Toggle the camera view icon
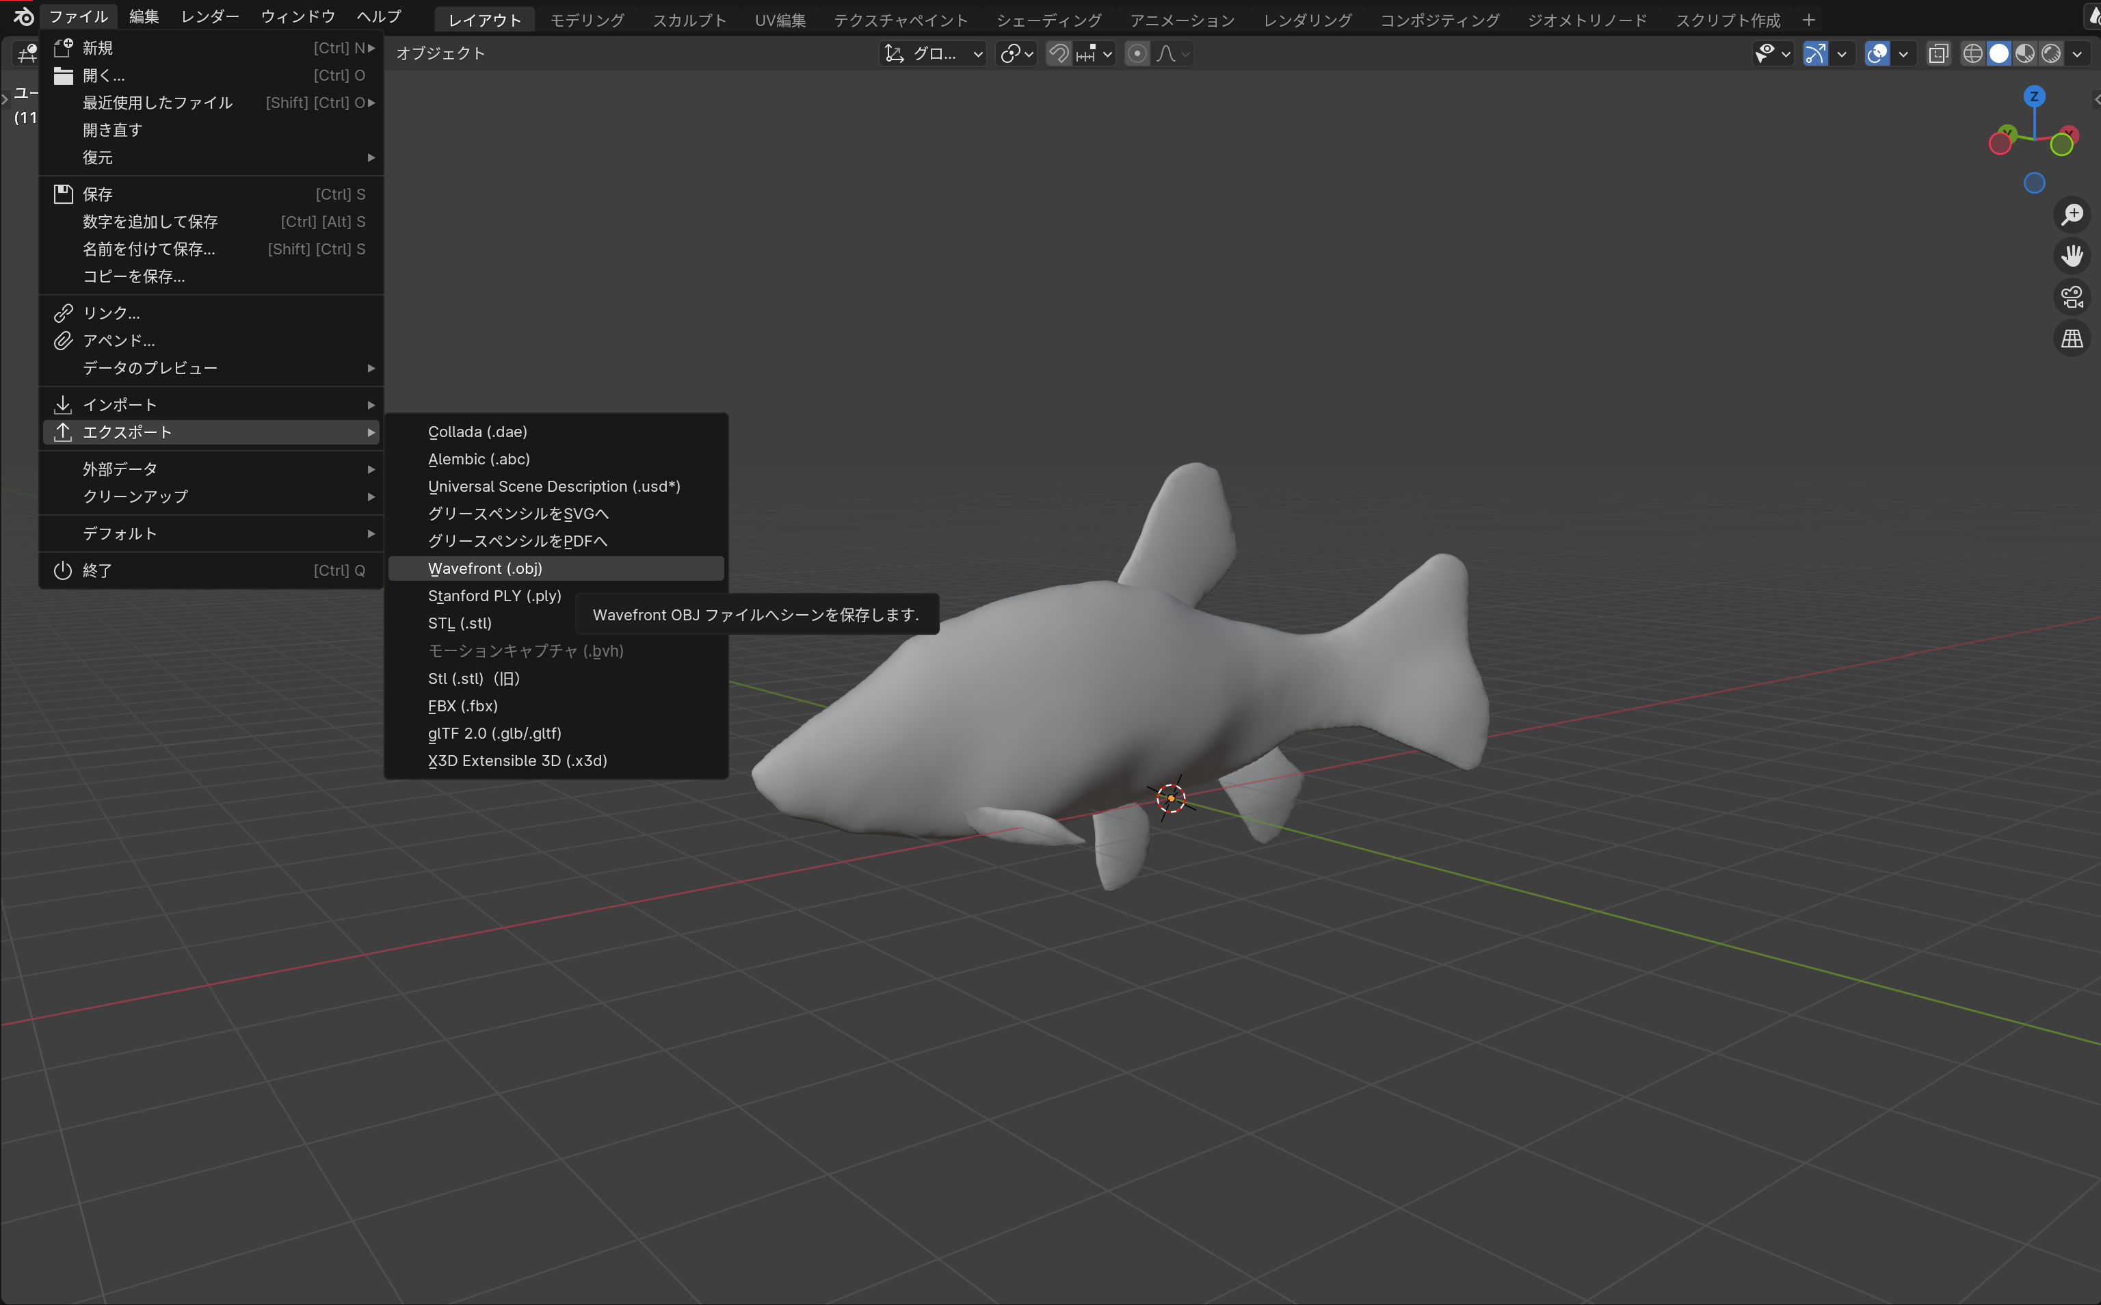This screenshot has height=1305, width=2101. 2072,297
